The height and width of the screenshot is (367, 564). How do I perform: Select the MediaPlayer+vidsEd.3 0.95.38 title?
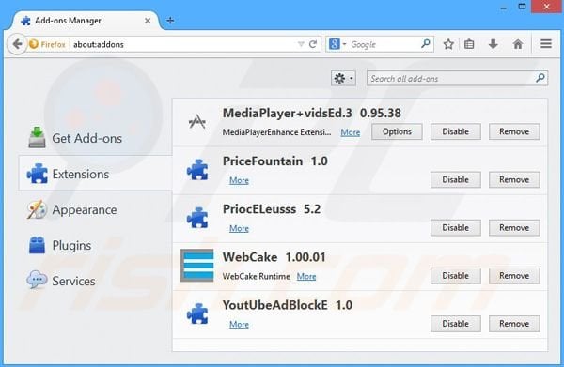coord(312,114)
